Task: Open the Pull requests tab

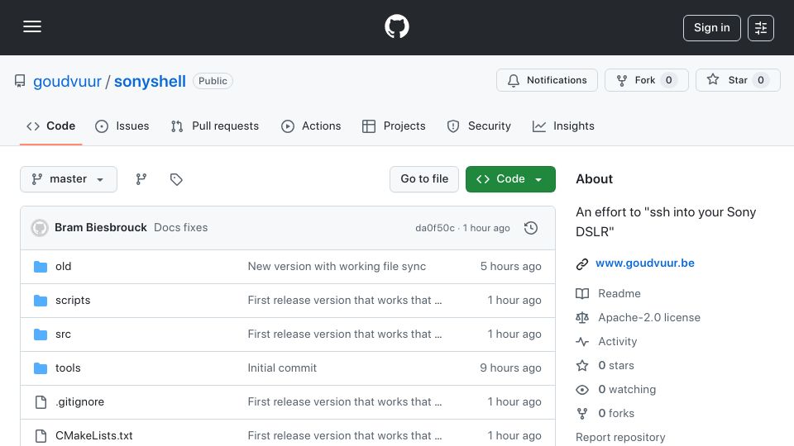Action: pyautogui.click(x=215, y=126)
